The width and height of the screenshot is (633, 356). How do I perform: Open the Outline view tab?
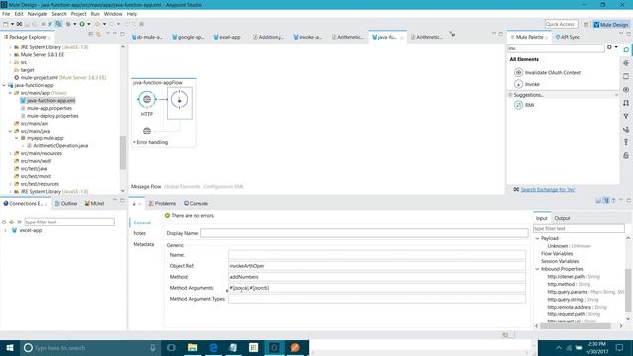point(66,204)
